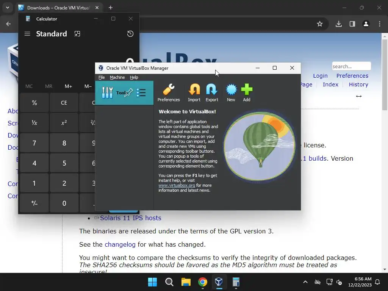
Task: Toggle Calculator keep-on-top icon
Action: coord(77,34)
